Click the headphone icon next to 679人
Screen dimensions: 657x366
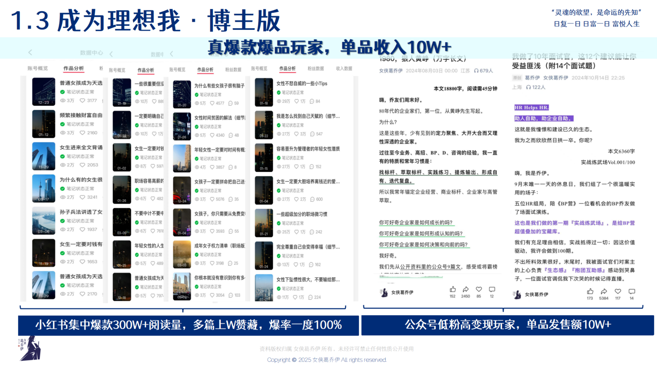[476, 71]
